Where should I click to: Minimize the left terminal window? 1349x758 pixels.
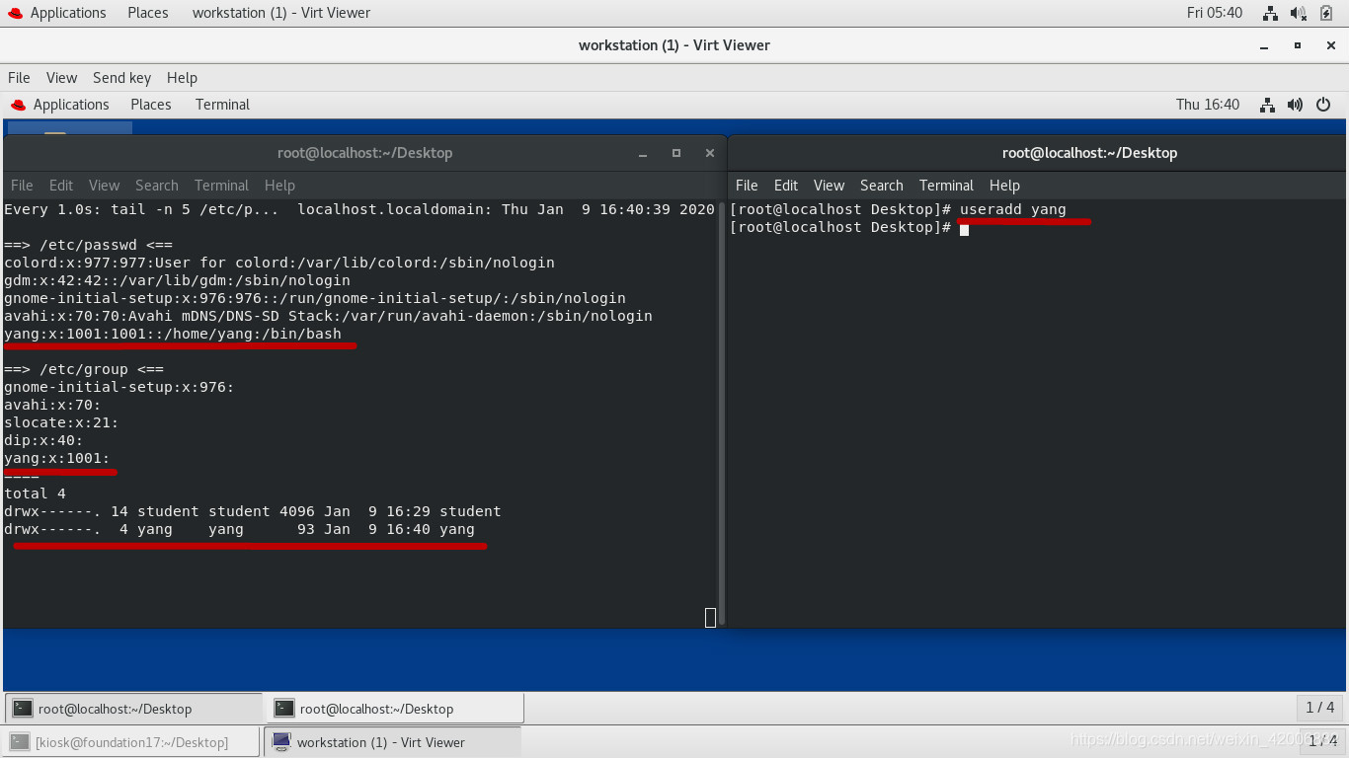tap(643, 154)
